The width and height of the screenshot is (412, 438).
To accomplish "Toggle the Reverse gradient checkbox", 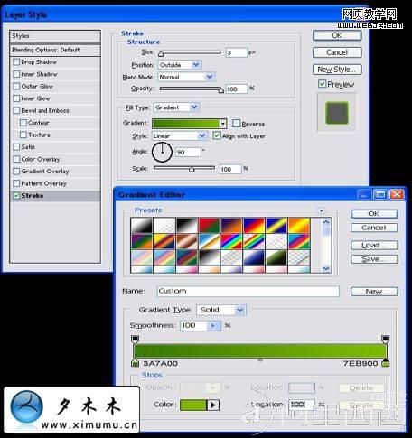I will tap(237, 124).
